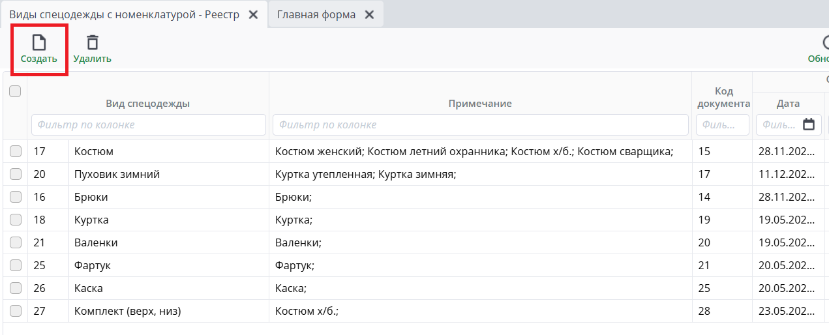Screen dimensions: 829x335
Task: Focus the Вид спецодежды column filter
Action: point(149,124)
